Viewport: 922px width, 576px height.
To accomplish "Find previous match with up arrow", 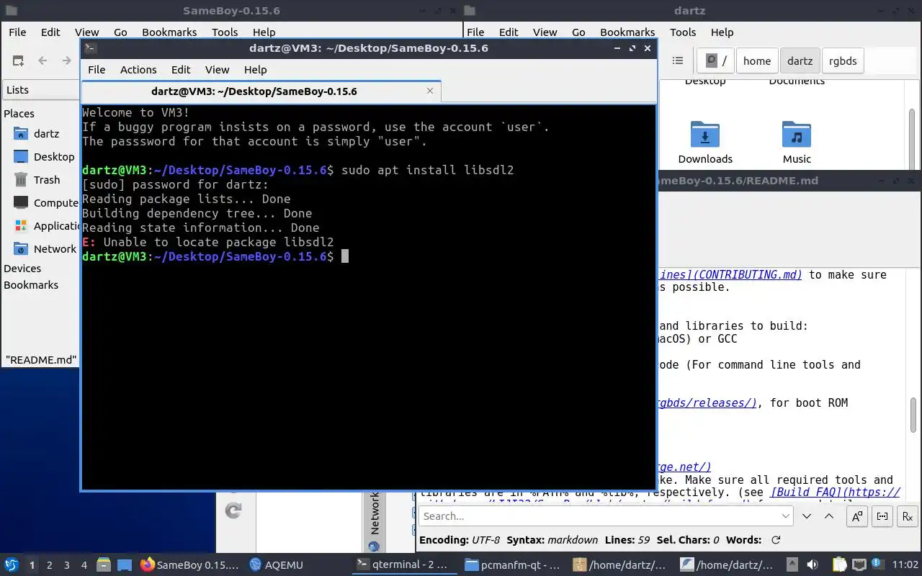I will [829, 516].
